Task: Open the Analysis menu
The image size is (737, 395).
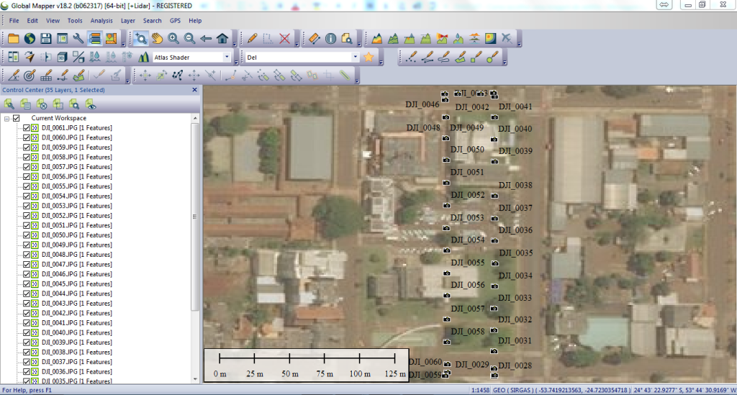Action: [x=101, y=21]
